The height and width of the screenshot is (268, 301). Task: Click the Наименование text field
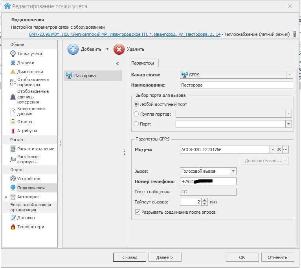point(236,85)
